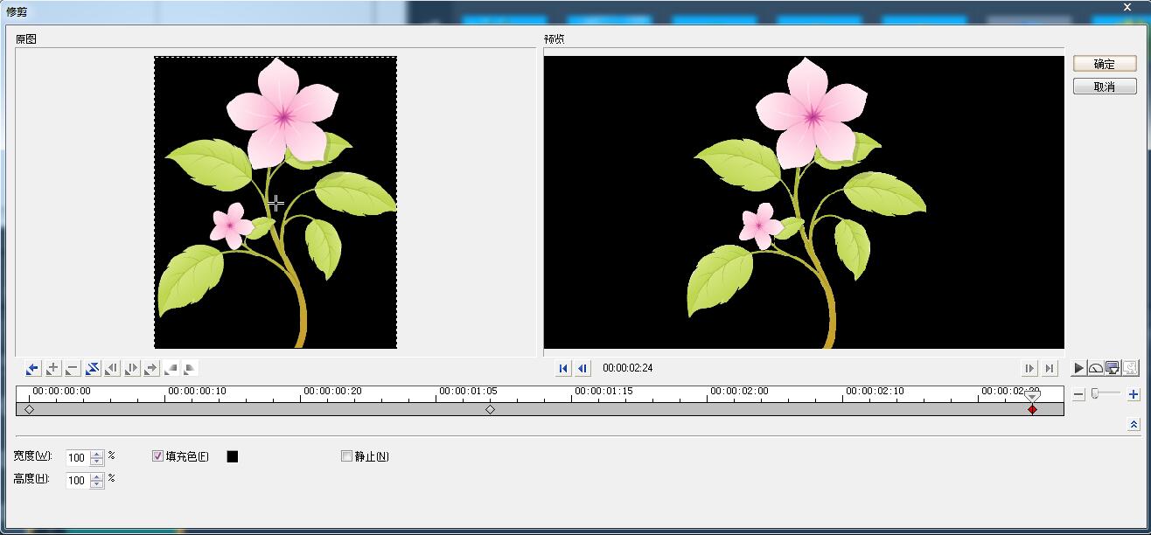Decrease width using the down spinner arrow
Screen dimensions: 1151x535
coord(97,462)
